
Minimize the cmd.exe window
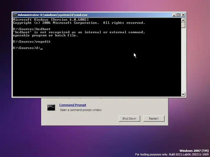tap(174, 15)
